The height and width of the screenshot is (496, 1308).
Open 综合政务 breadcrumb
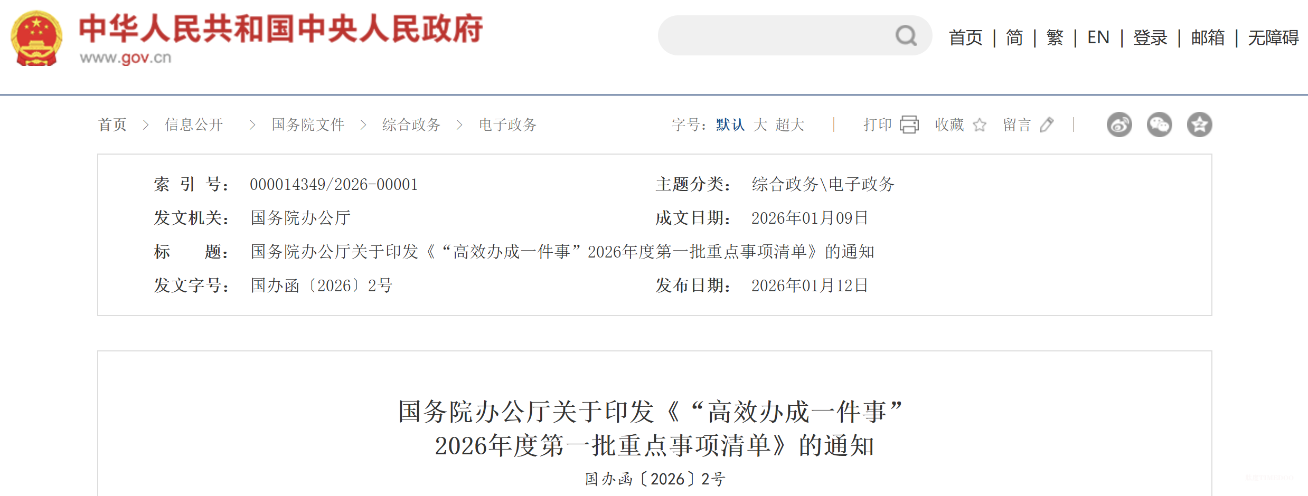pyautogui.click(x=411, y=125)
